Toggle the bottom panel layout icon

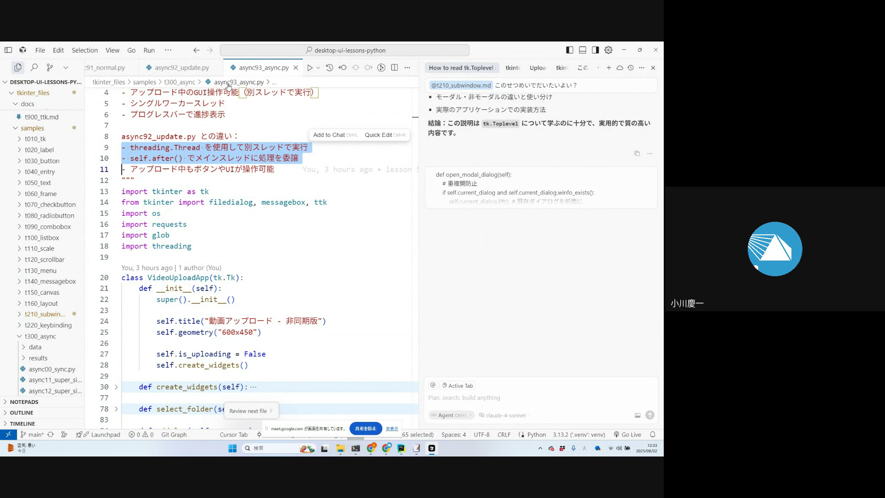click(x=583, y=50)
